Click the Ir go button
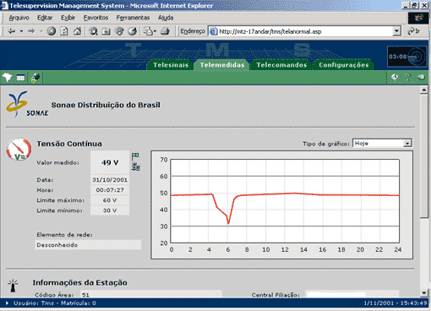Screen dimensions: 431x311 (x=414, y=31)
